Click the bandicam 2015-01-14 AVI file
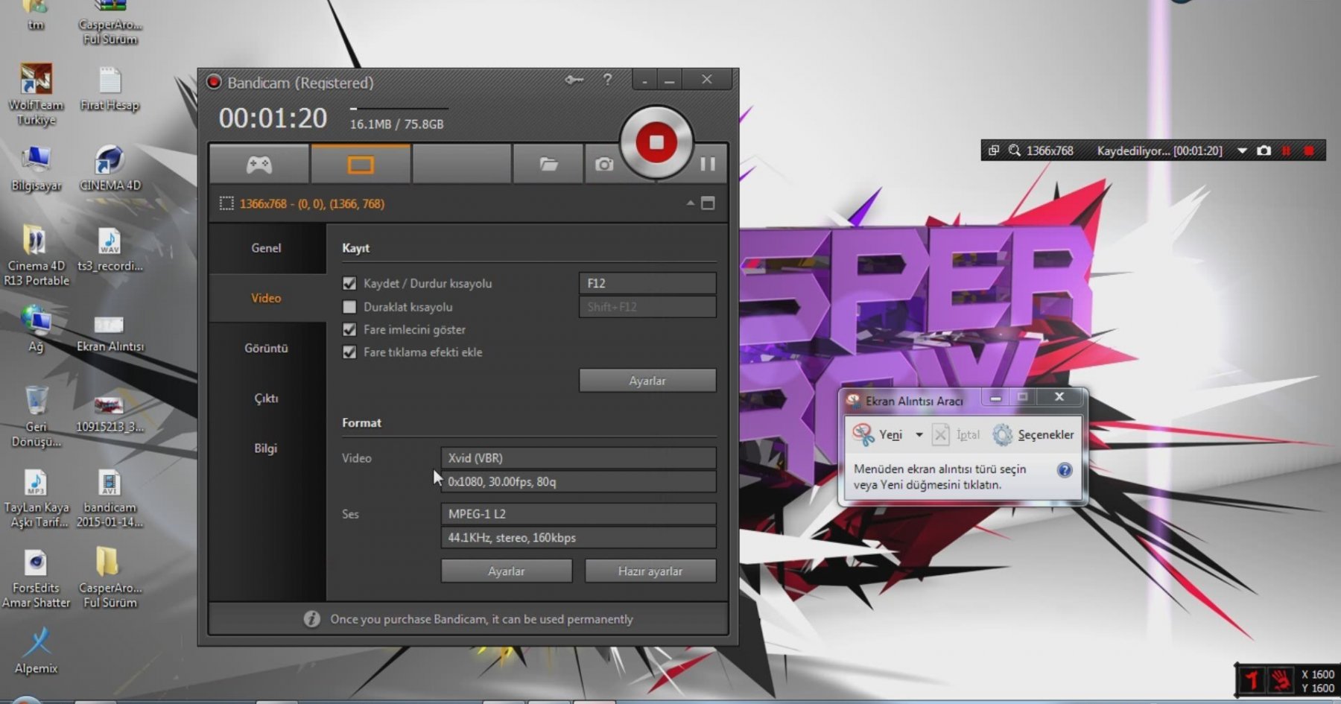Image resolution: width=1341 pixels, height=704 pixels. point(110,499)
